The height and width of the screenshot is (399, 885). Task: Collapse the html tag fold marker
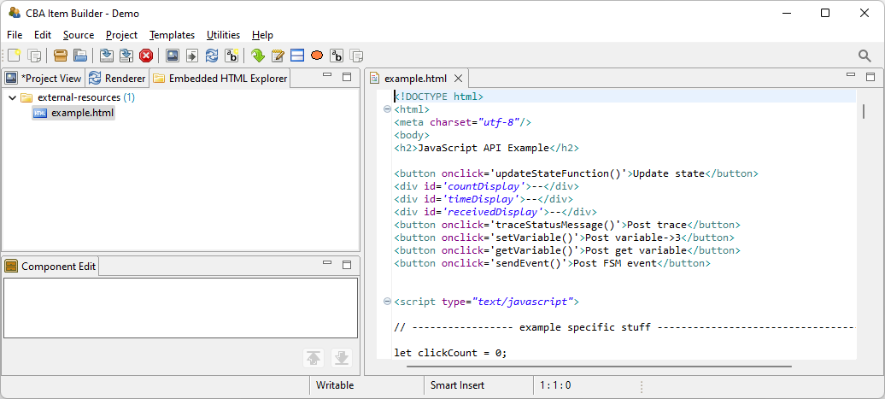tap(387, 109)
